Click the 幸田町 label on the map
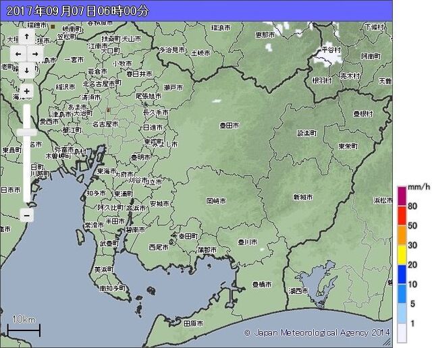 pos(188,236)
